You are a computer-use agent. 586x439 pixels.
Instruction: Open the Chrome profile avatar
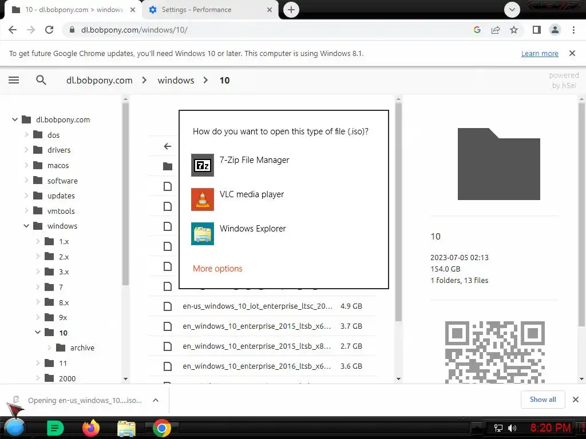tap(555, 30)
